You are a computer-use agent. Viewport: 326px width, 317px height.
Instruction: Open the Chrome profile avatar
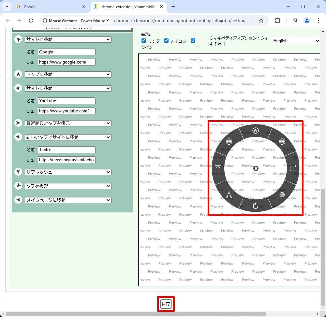pyautogui.click(x=307, y=21)
